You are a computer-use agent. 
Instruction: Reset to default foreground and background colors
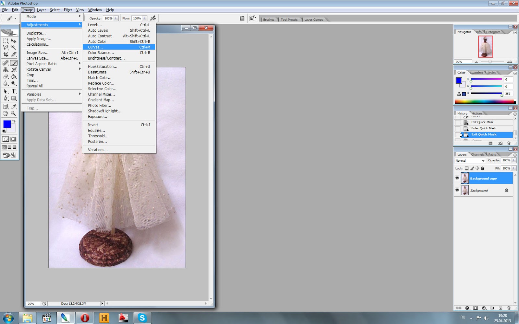point(4,131)
